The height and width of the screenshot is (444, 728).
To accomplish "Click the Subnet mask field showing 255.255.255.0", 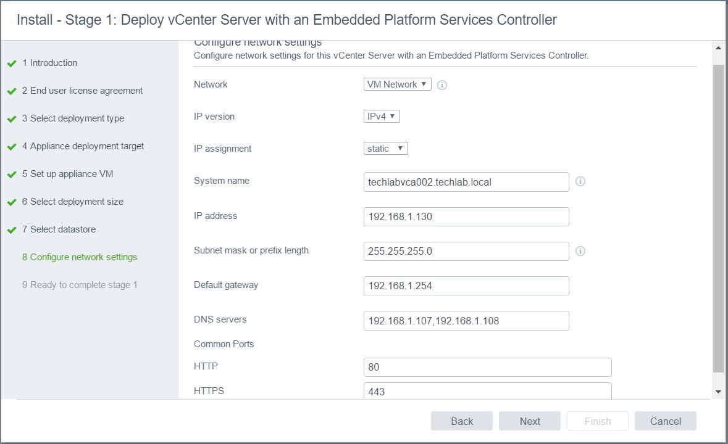I will (466, 251).
